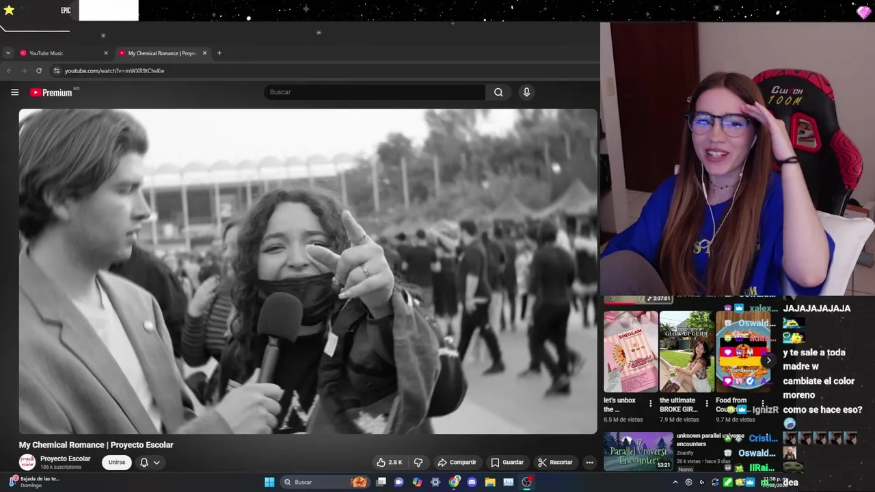Close the My Chemical Romance tab
The height and width of the screenshot is (492, 875).
click(204, 53)
